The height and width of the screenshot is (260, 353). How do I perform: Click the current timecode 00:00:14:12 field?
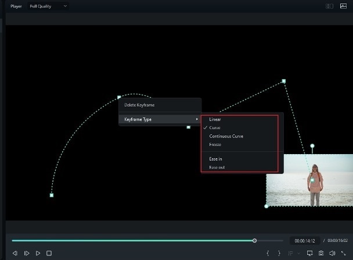click(305, 241)
